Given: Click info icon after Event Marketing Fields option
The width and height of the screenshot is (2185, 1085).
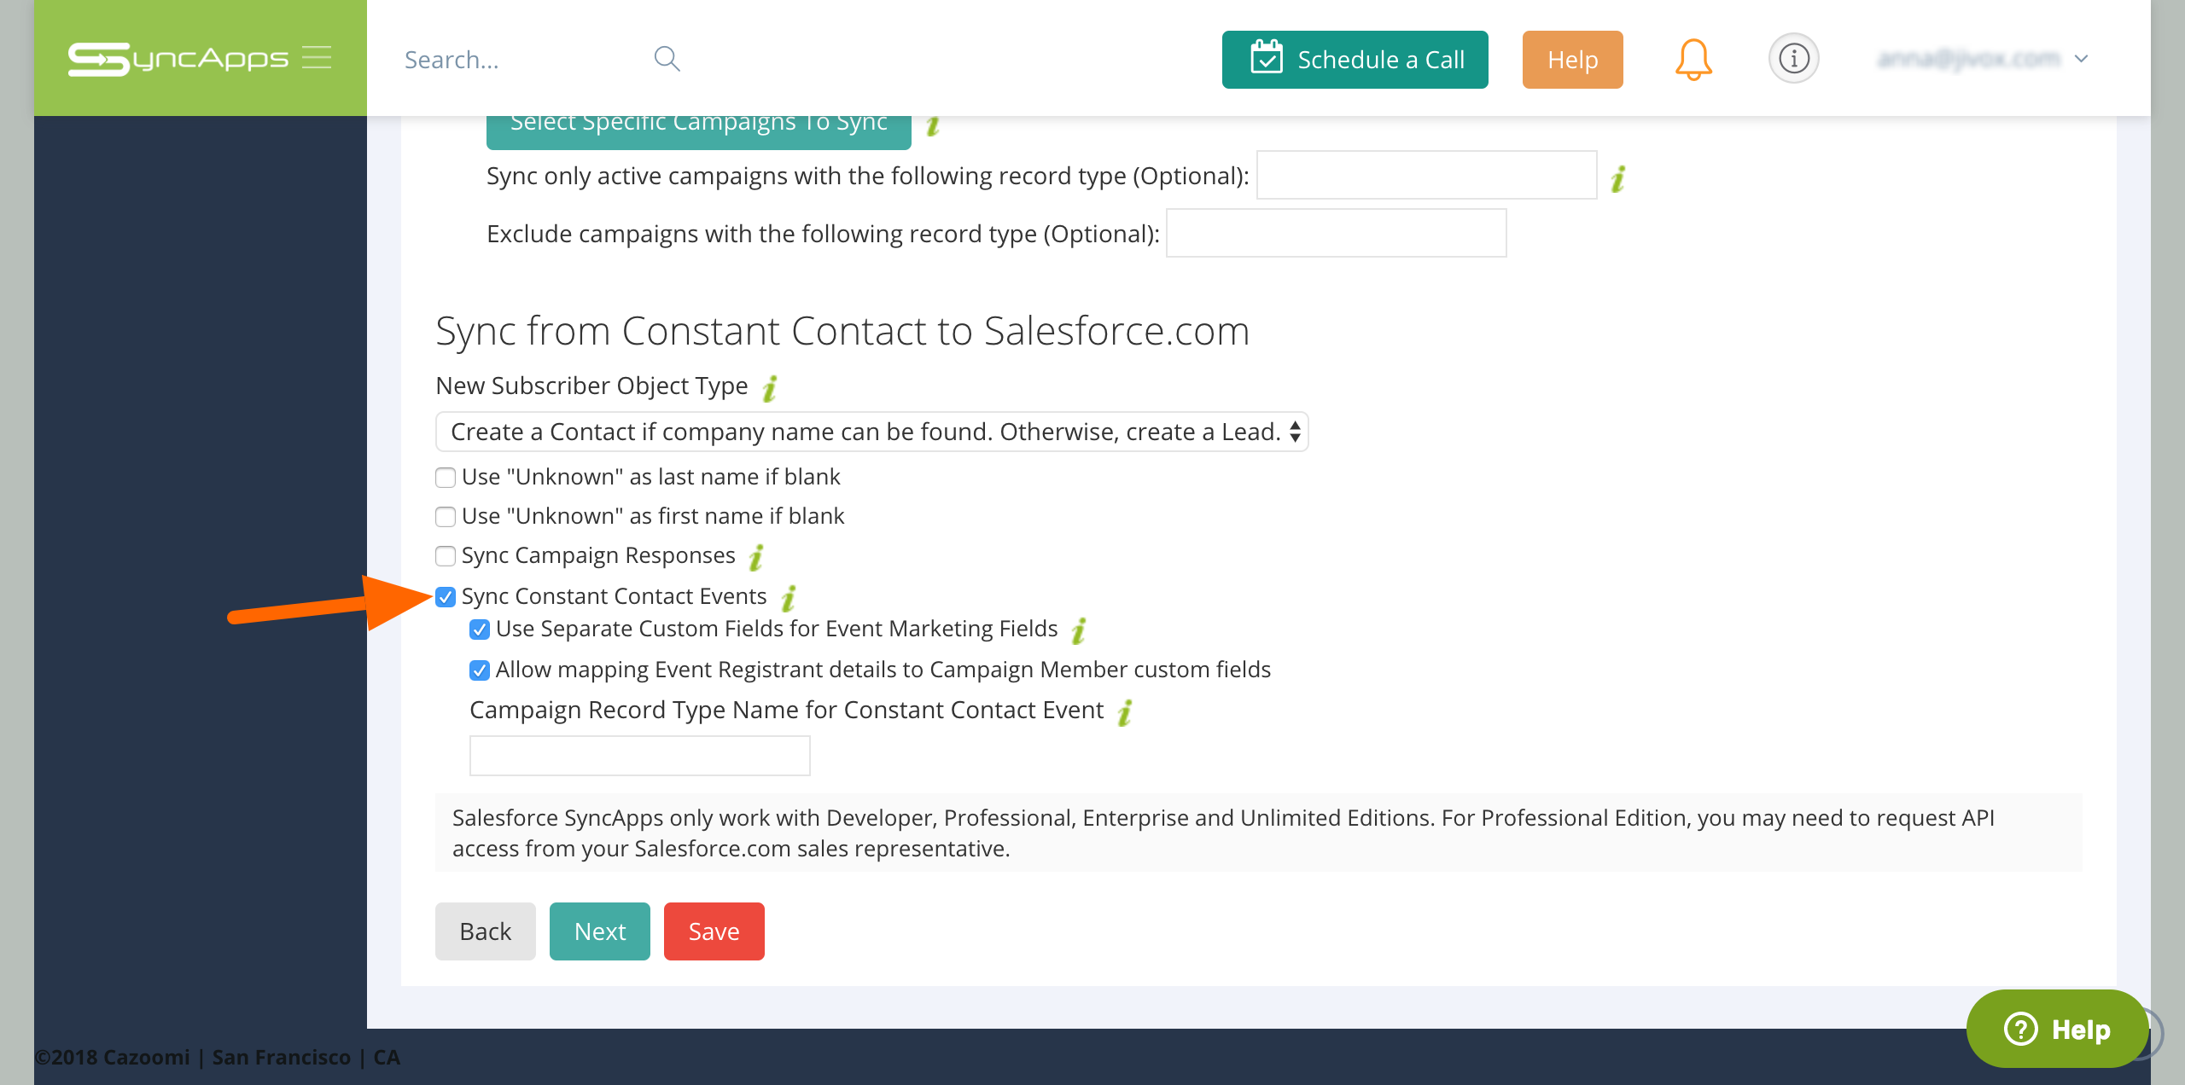Looking at the screenshot, I should pyautogui.click(x=1080, y=630).
